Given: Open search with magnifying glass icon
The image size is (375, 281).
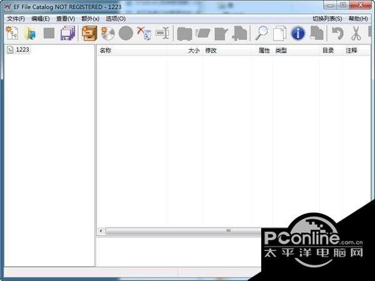Looking at the screenshot, I should point(261,33).
